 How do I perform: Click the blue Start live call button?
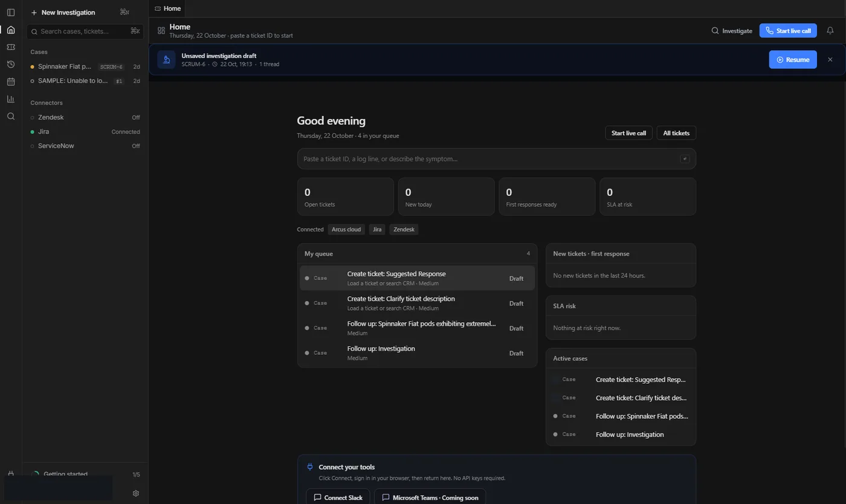coord(788,31)
